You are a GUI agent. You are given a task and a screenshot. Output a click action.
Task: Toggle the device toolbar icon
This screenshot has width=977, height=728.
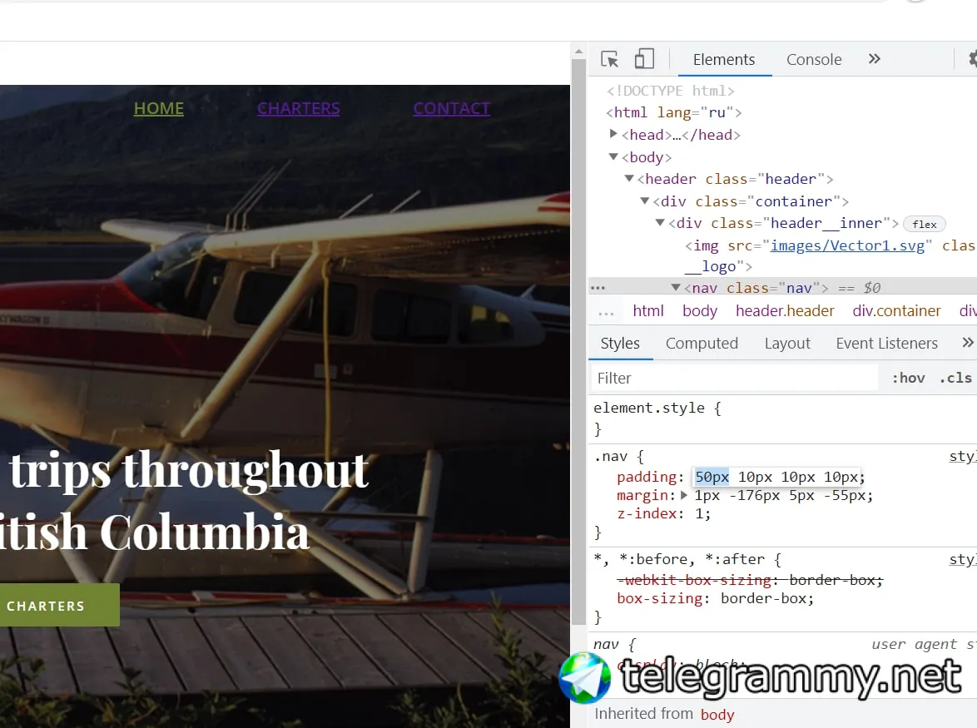pyautogui.click(x=644, y=59)
